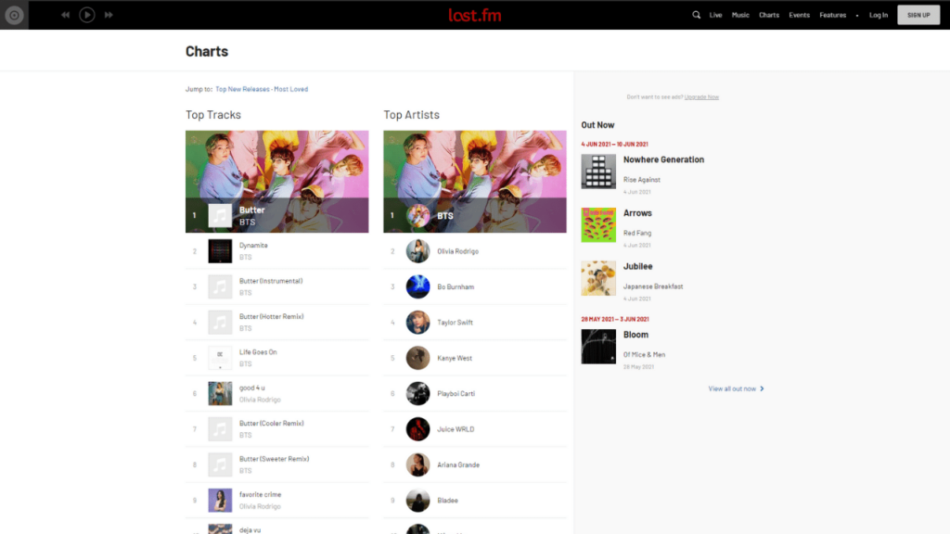Open the Butter (Instrumental) track
The image size is (950, 534).
tap(271, 281)
